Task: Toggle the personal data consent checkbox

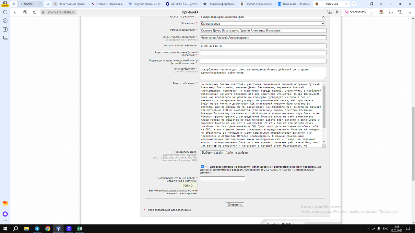Action: (202, 166)
